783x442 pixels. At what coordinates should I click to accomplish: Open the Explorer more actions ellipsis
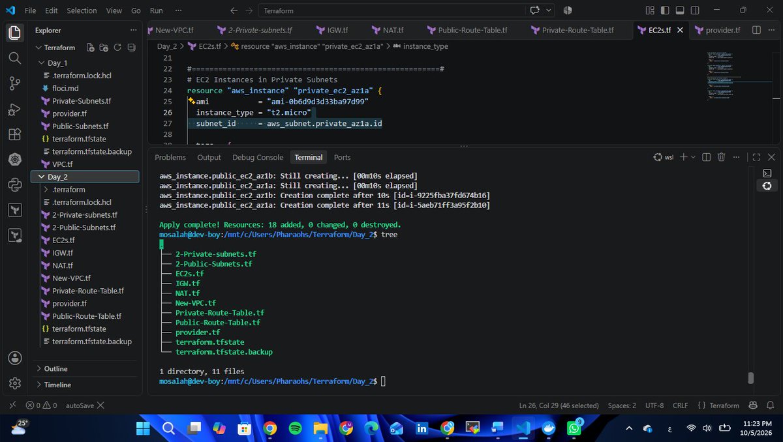tap(133, 30)
